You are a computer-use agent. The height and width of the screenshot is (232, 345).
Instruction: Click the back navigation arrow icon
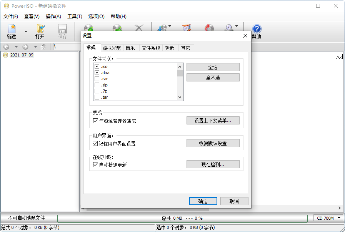click(x=6, y=47)
